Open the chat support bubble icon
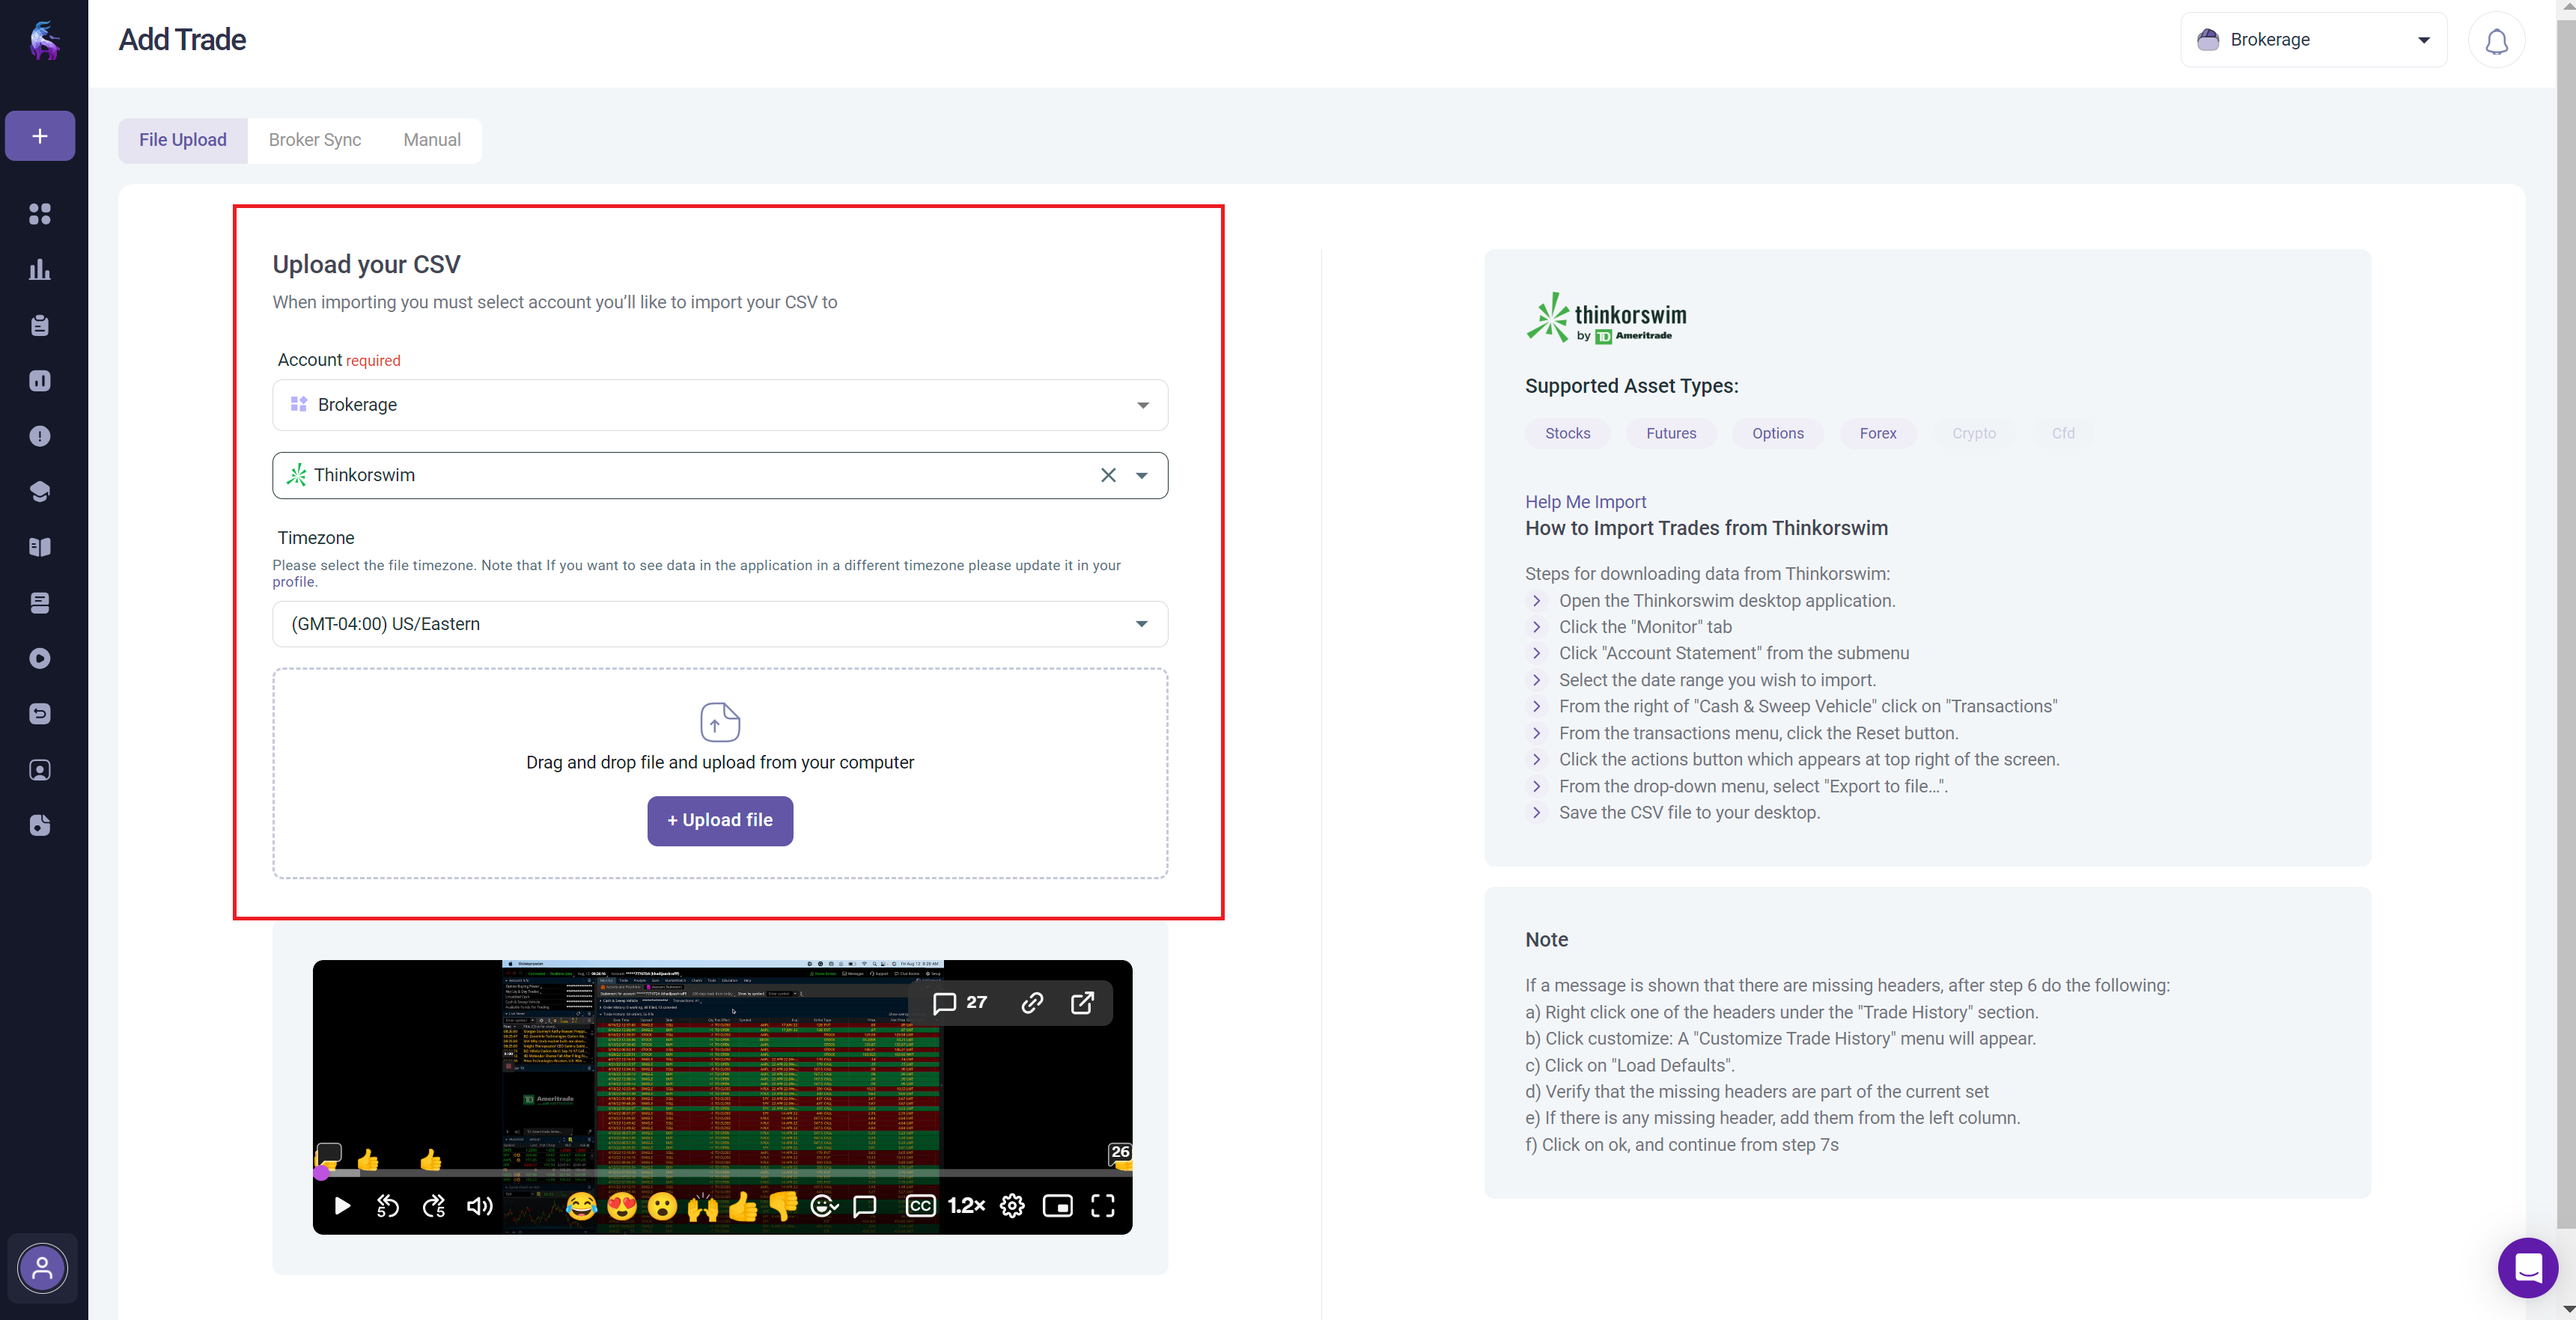This screenshot has width=2576, height=1320. [2527, 1268]
